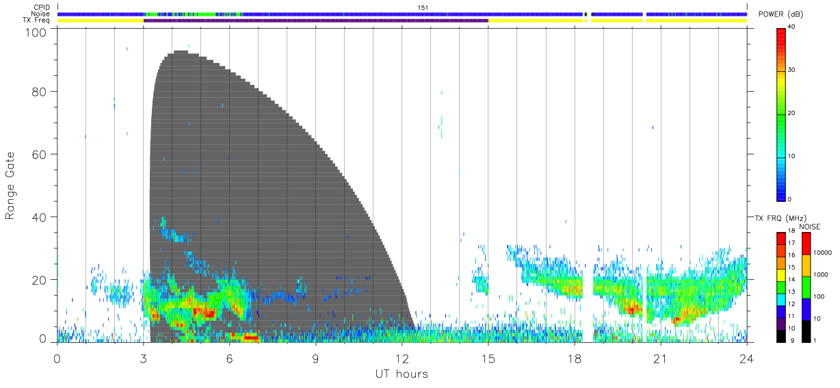840x388 pixels.
Task: Click the 18 tick on the UT hours axis
Action: tap(574, 358)
